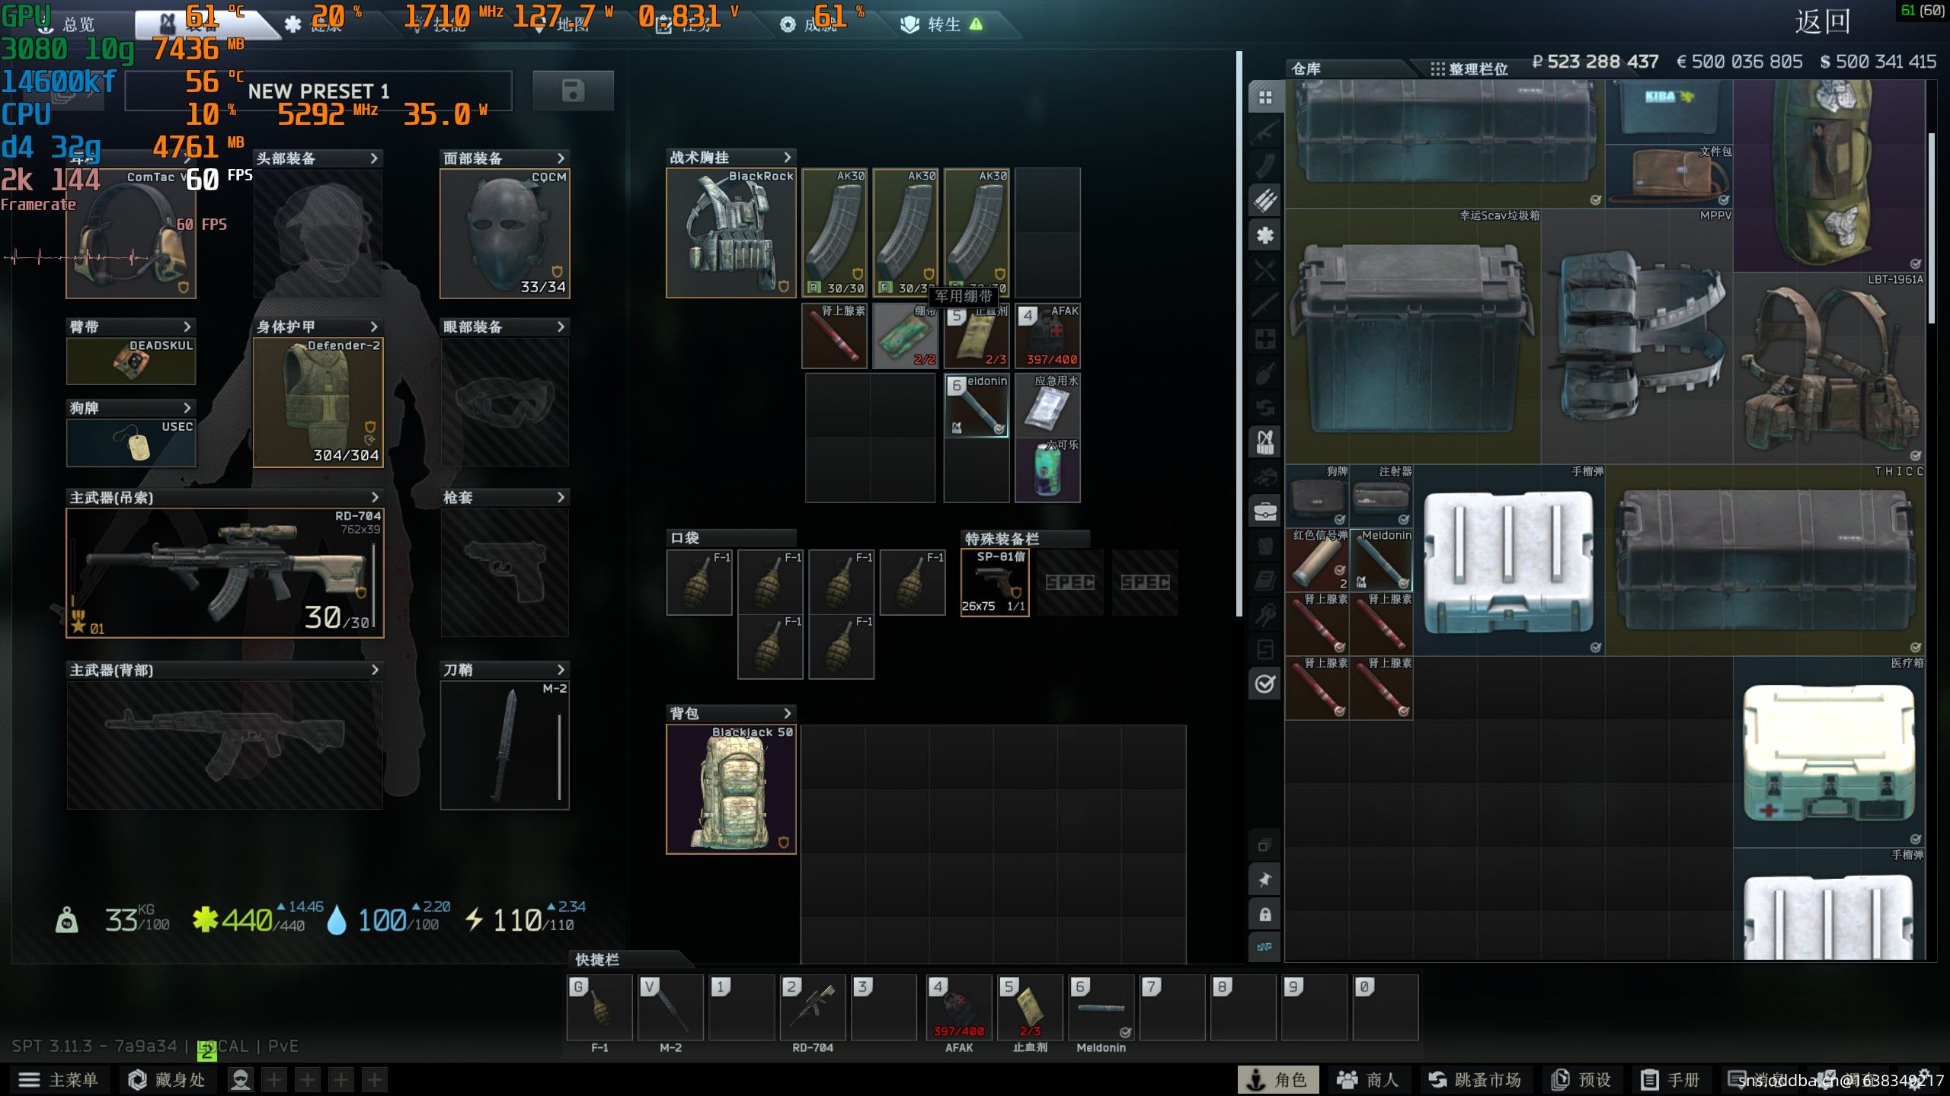1950x1096 pixels.
Task: Click the NEW PRESET 1 name field
Action: 318,91
